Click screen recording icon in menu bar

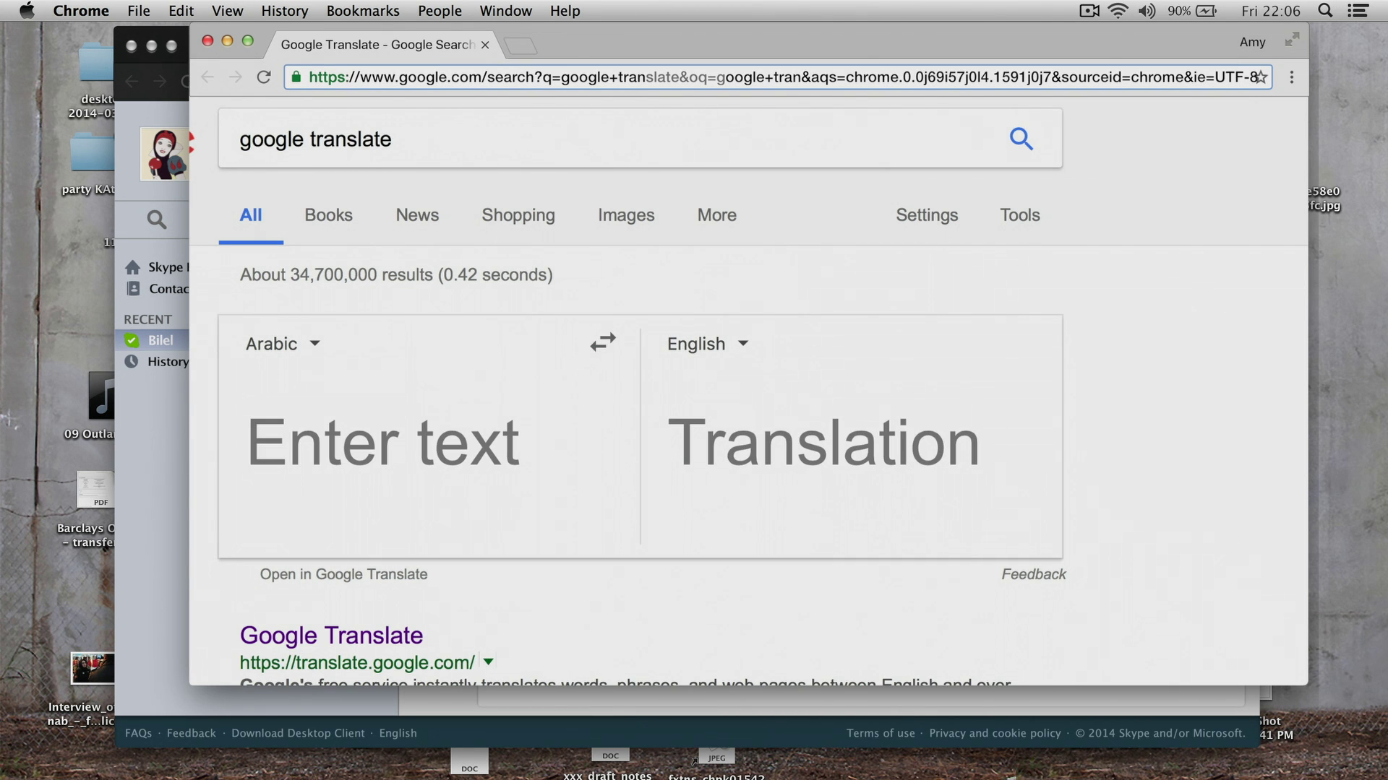(1089, 11)
